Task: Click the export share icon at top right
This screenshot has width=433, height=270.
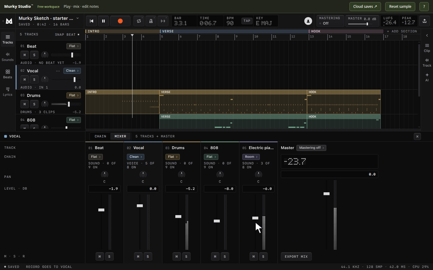Action: [x=425, y=21]
